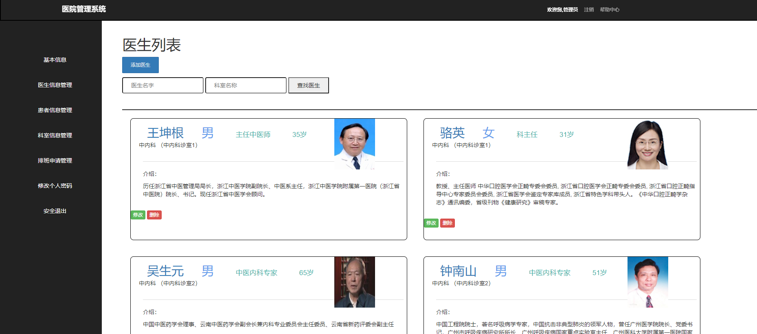Image resolution: width=757 pixels, height=334 pixels.
Task: Click the age 65岁 on 吴生元's card
Action: pos(306,273)
